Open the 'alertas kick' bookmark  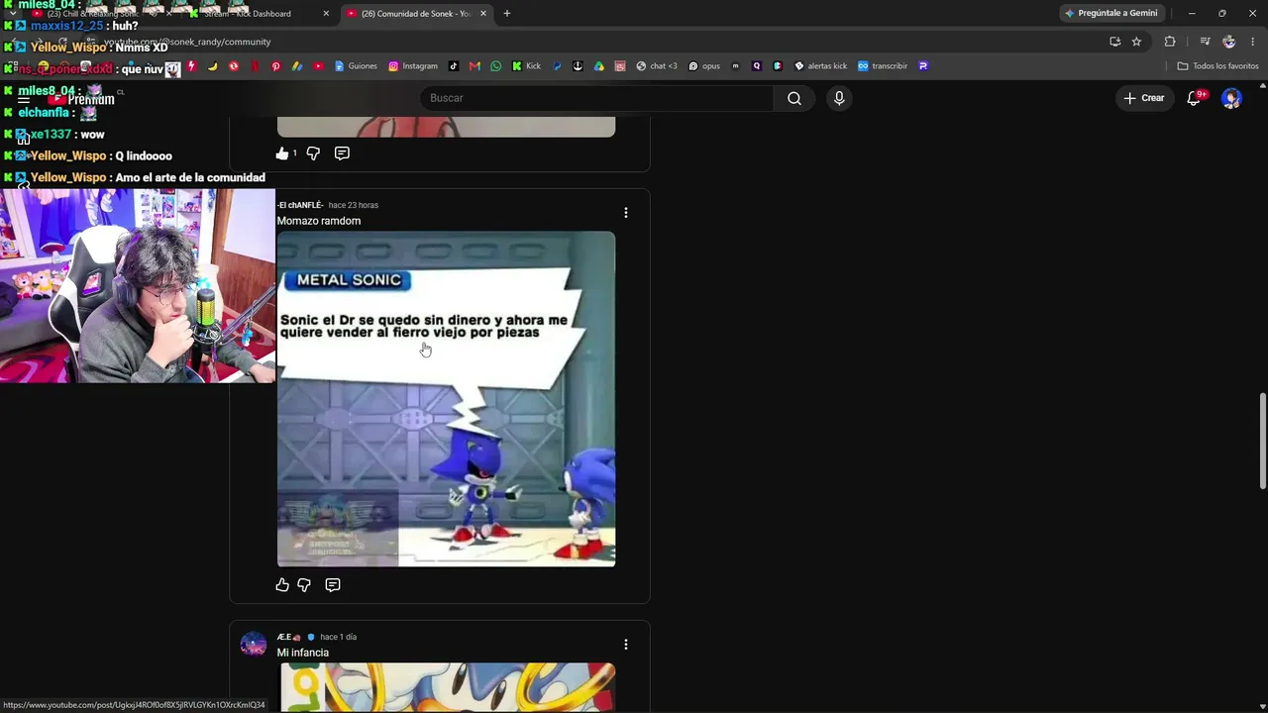click(x=820, y=66)
